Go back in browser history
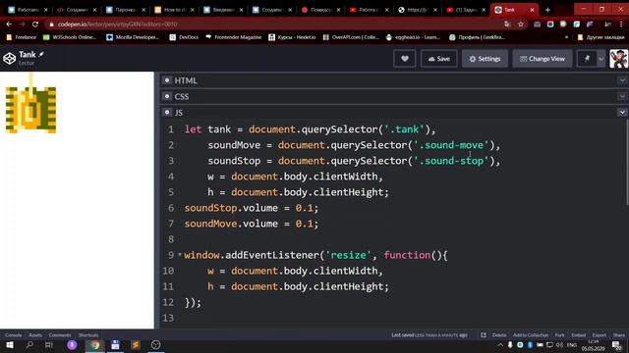Image resolution: width=629 pixels, height=353 pixels. click(x=9, y=25)
